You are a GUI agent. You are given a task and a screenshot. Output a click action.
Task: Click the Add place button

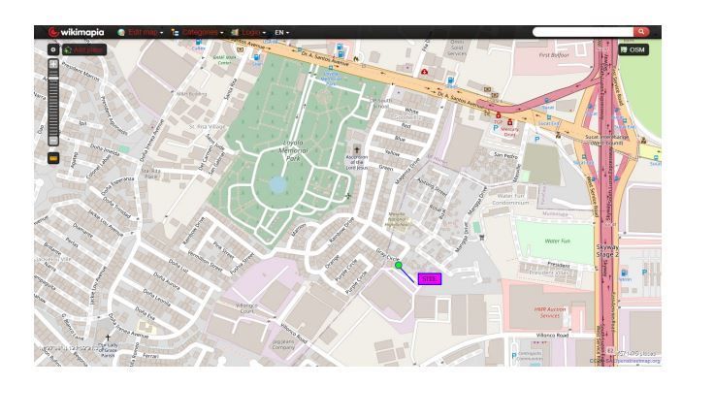click(84, 49)
